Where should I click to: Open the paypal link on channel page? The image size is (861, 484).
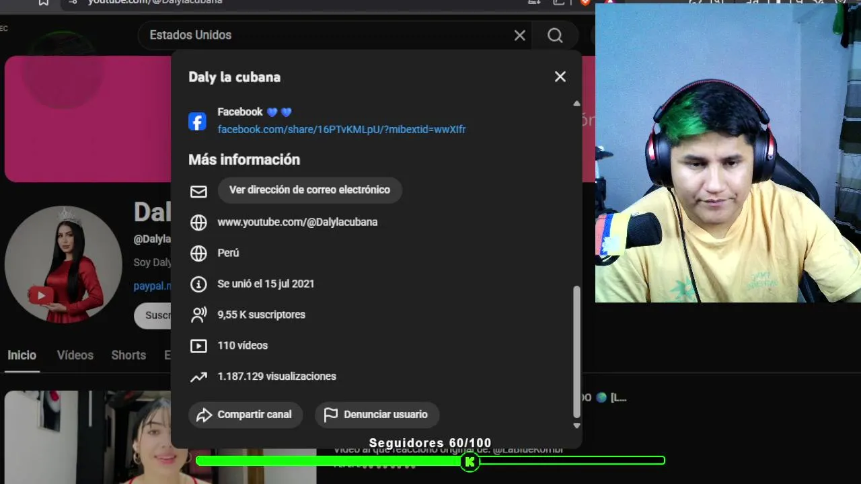(152, 286)
